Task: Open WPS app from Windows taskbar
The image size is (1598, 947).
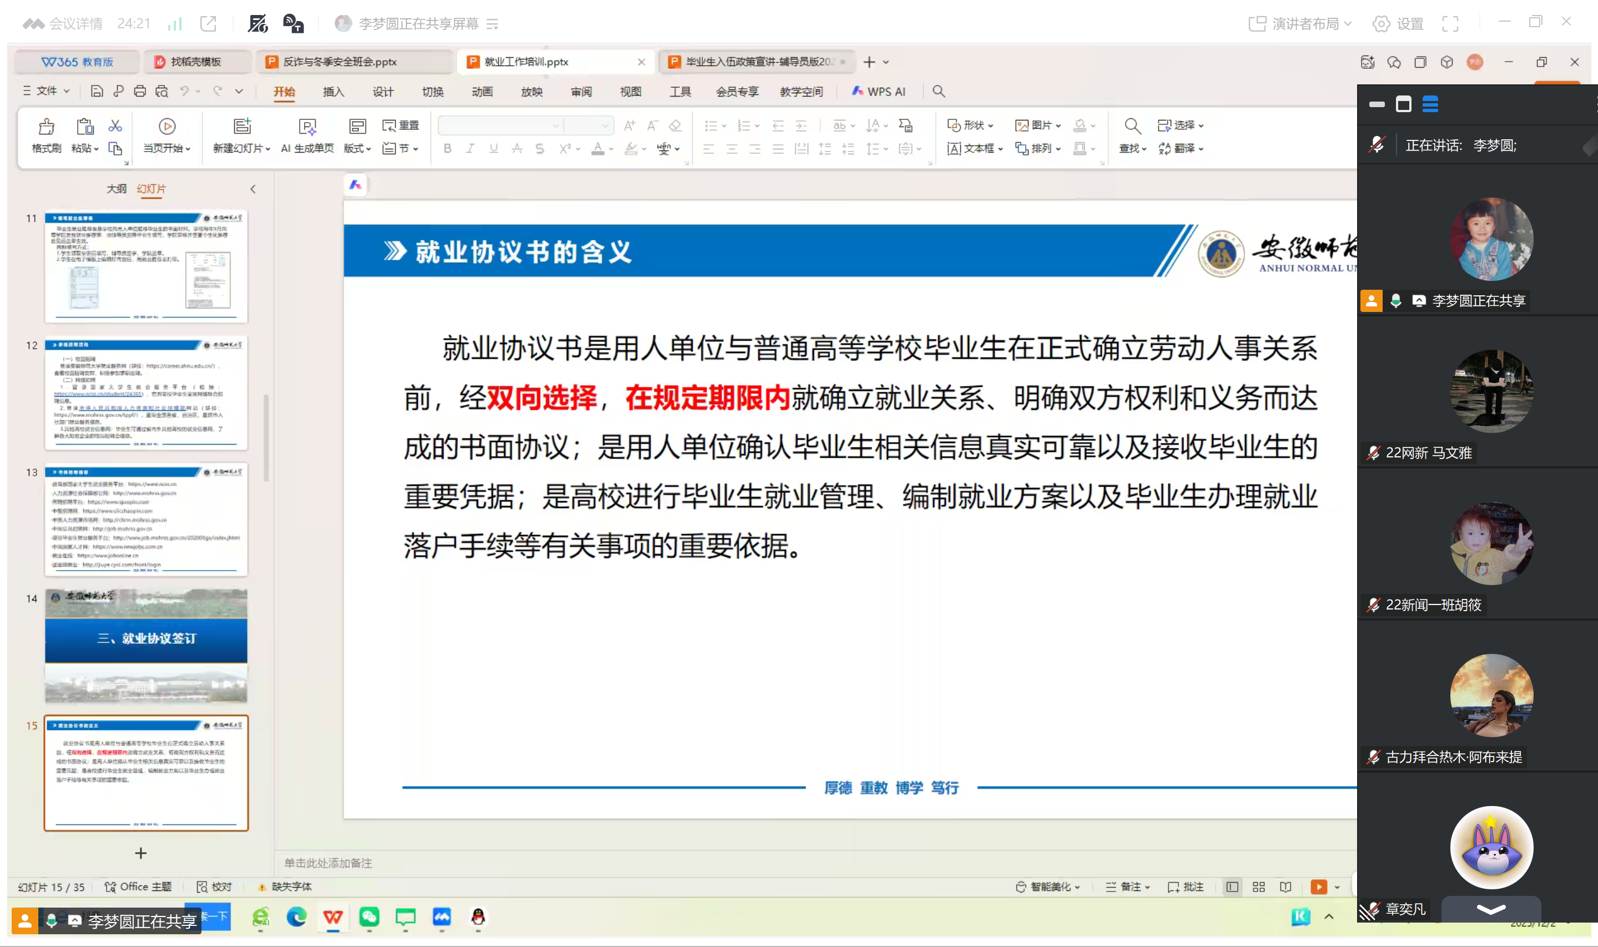Action: pos(332,918)
